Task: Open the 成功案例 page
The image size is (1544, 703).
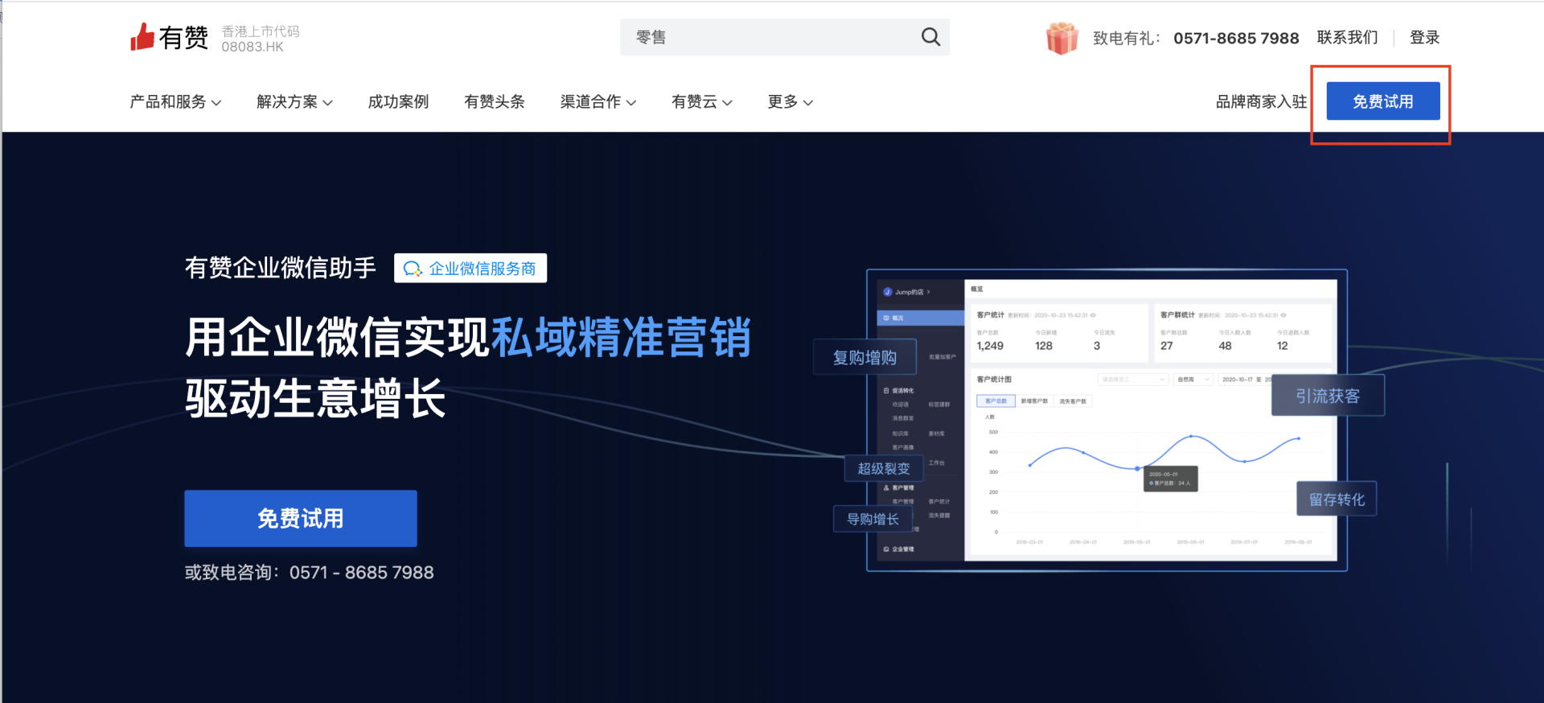Action: tap(398, 102)
